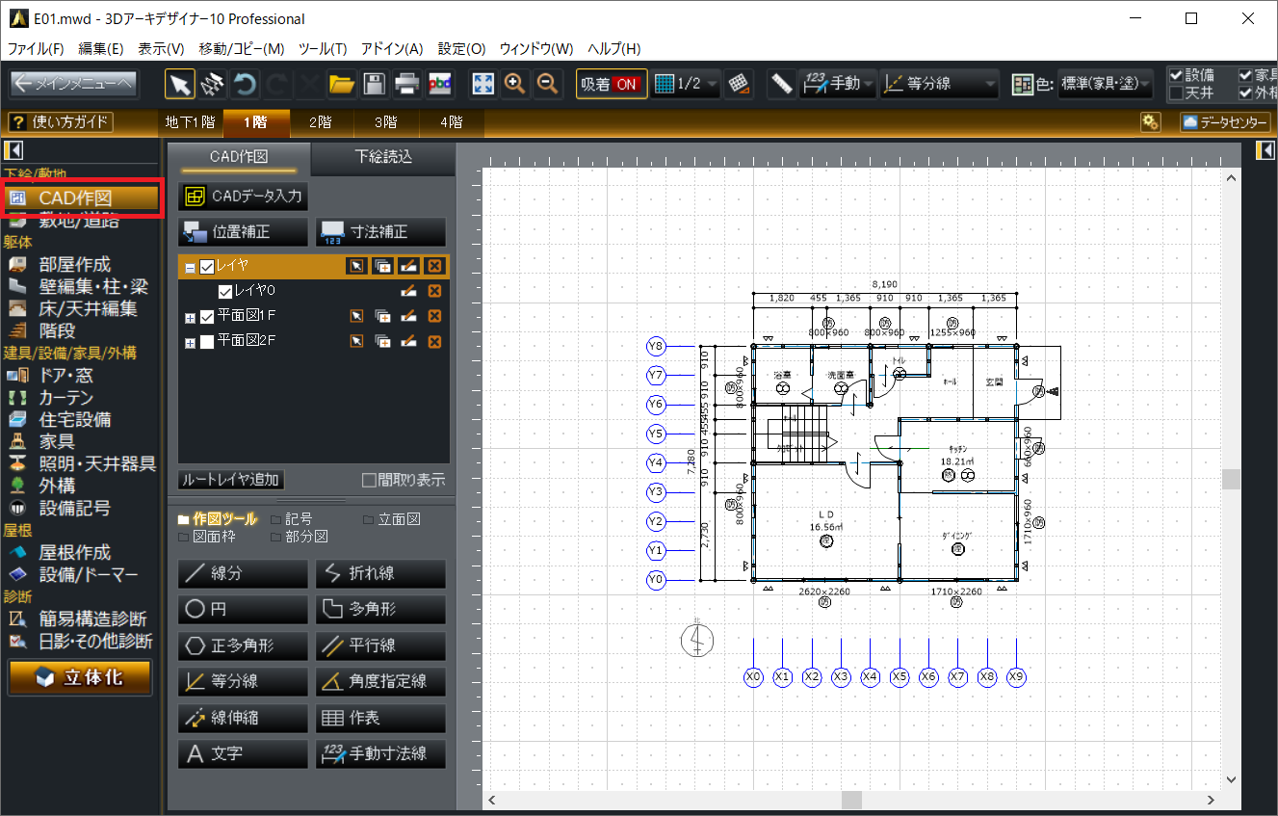
Task: Select 部屋作成 in the left sidebar
Action: [74, 264]
